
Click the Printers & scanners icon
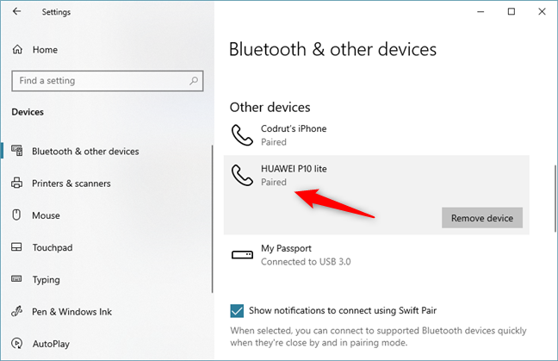click(17, 184)
